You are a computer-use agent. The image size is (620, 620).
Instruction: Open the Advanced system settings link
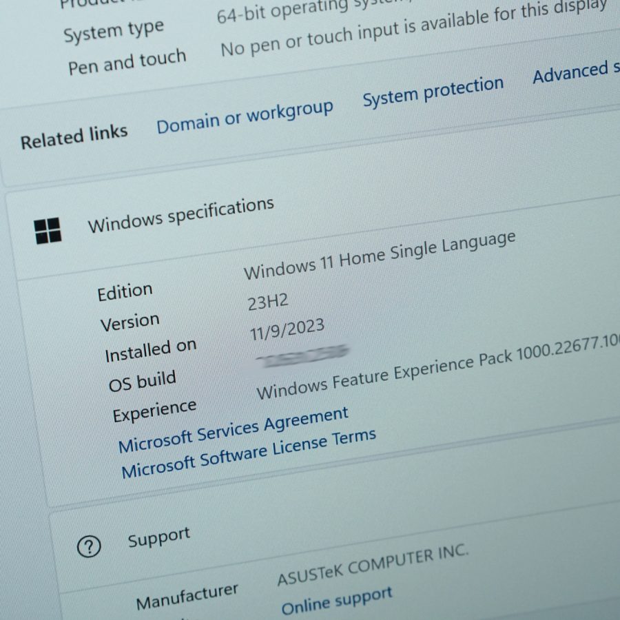pyautogui.click(x=576, y=72)
